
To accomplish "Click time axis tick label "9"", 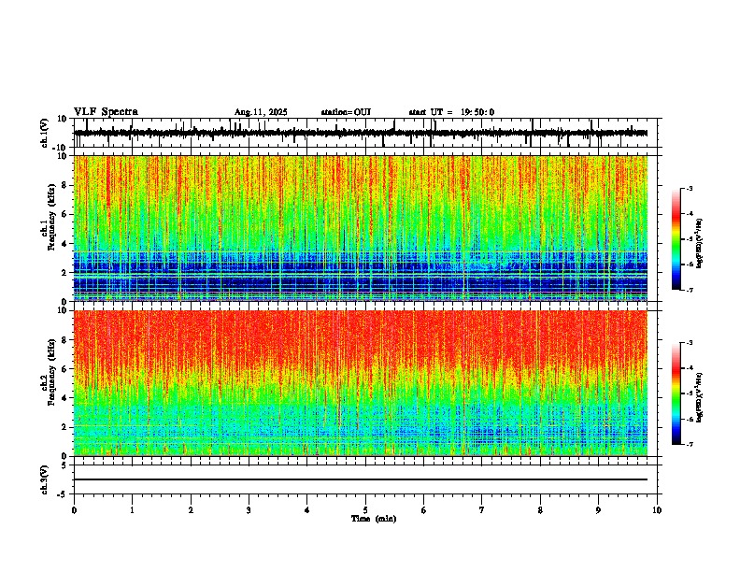I will [598, 510].
